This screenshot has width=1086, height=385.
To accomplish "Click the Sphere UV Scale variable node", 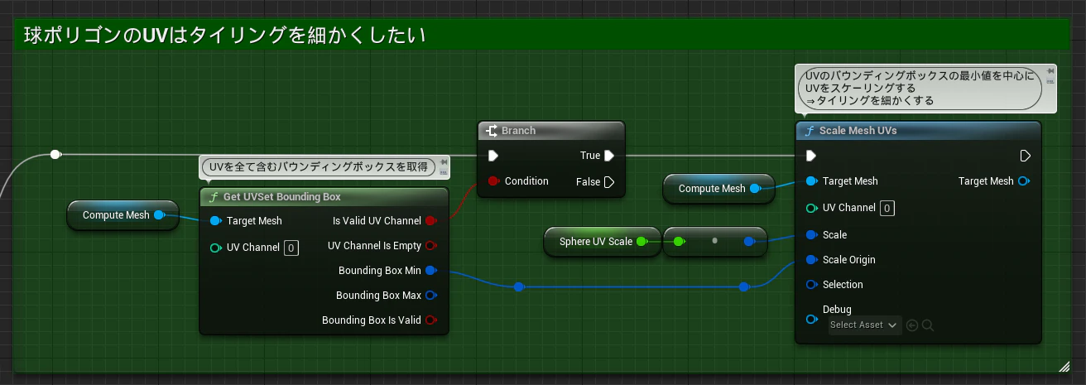I will coord(602,242).
